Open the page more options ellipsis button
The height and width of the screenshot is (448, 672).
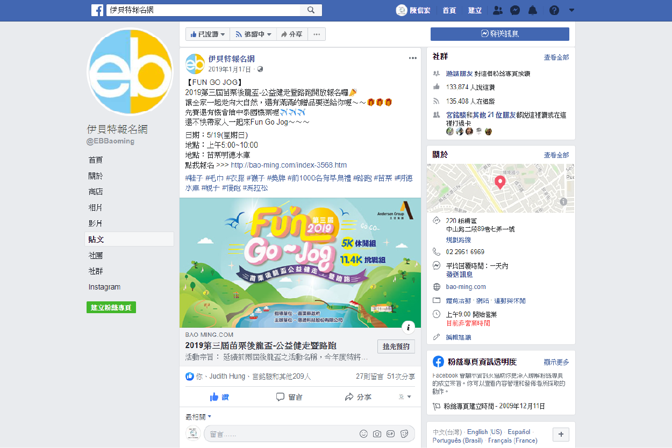(316, 34)
